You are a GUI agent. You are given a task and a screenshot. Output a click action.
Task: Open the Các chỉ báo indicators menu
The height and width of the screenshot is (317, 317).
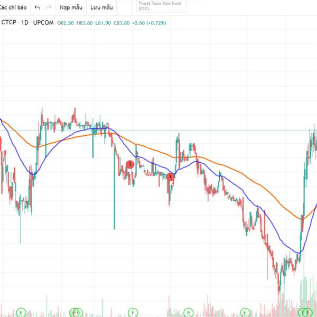(x=13, y=8)
